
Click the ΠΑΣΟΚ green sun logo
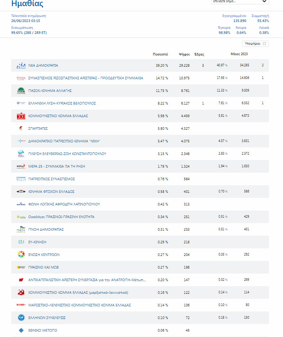point(21,90)
